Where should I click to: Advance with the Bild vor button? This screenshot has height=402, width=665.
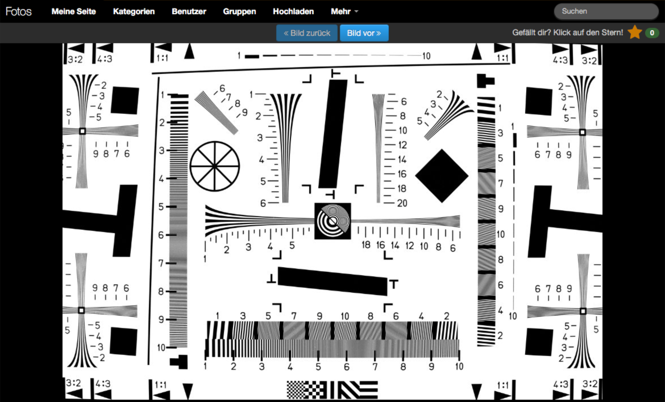pyautogui.click(x=364, y=33)
